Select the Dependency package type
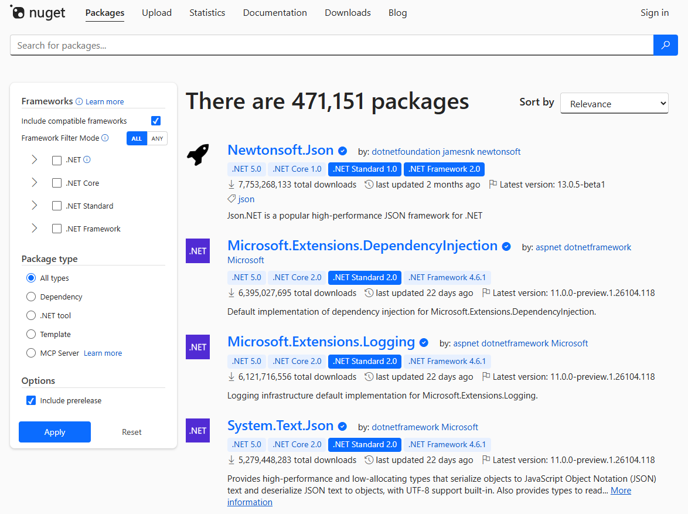The image size is (688, 514). 30,297
